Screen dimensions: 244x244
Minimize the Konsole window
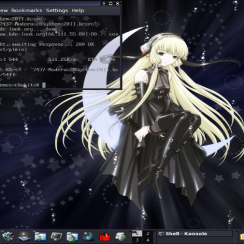pyautogui.click(x=104, y=4)
